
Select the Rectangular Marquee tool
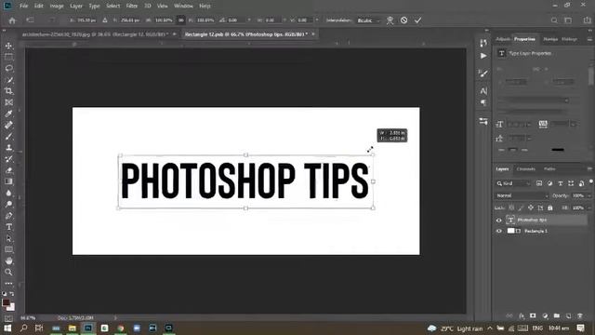pyautogui.click(x=8, y=57)
